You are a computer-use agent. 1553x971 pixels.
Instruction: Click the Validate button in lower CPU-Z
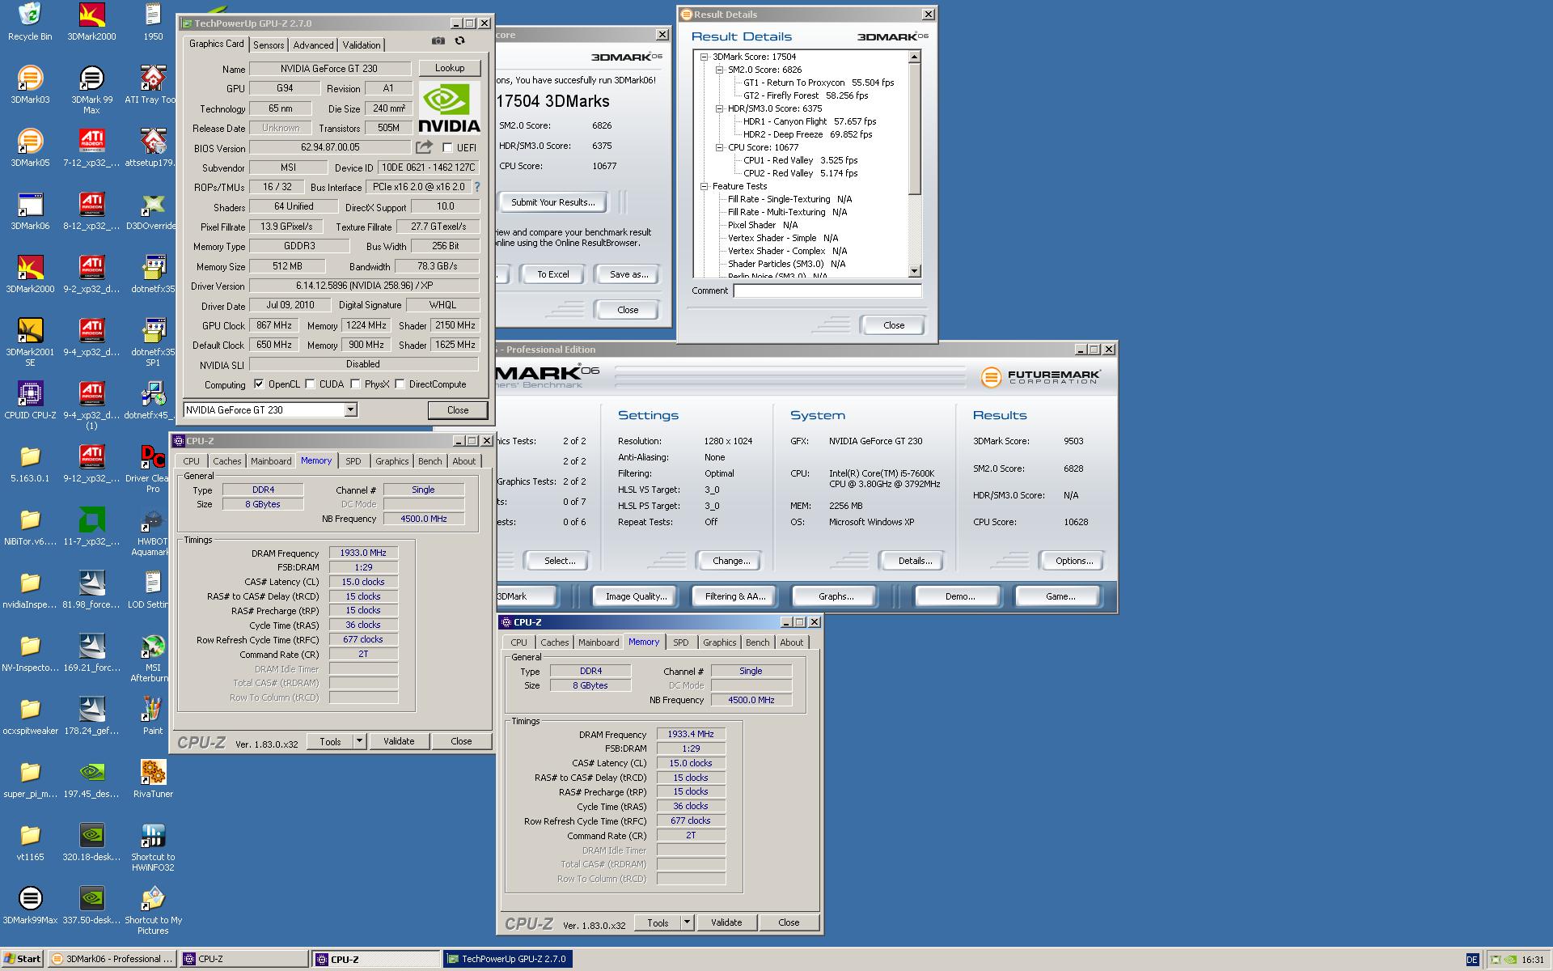click(726, 922)
